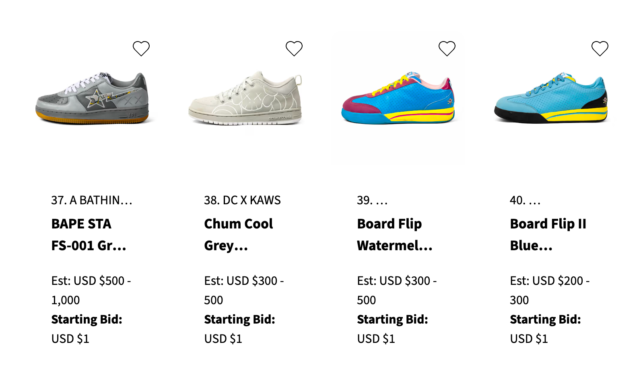Viewport: 643px width, 386px height.
Task: Click lot 38 DC X KAWS label
Action: pos(242,200)
